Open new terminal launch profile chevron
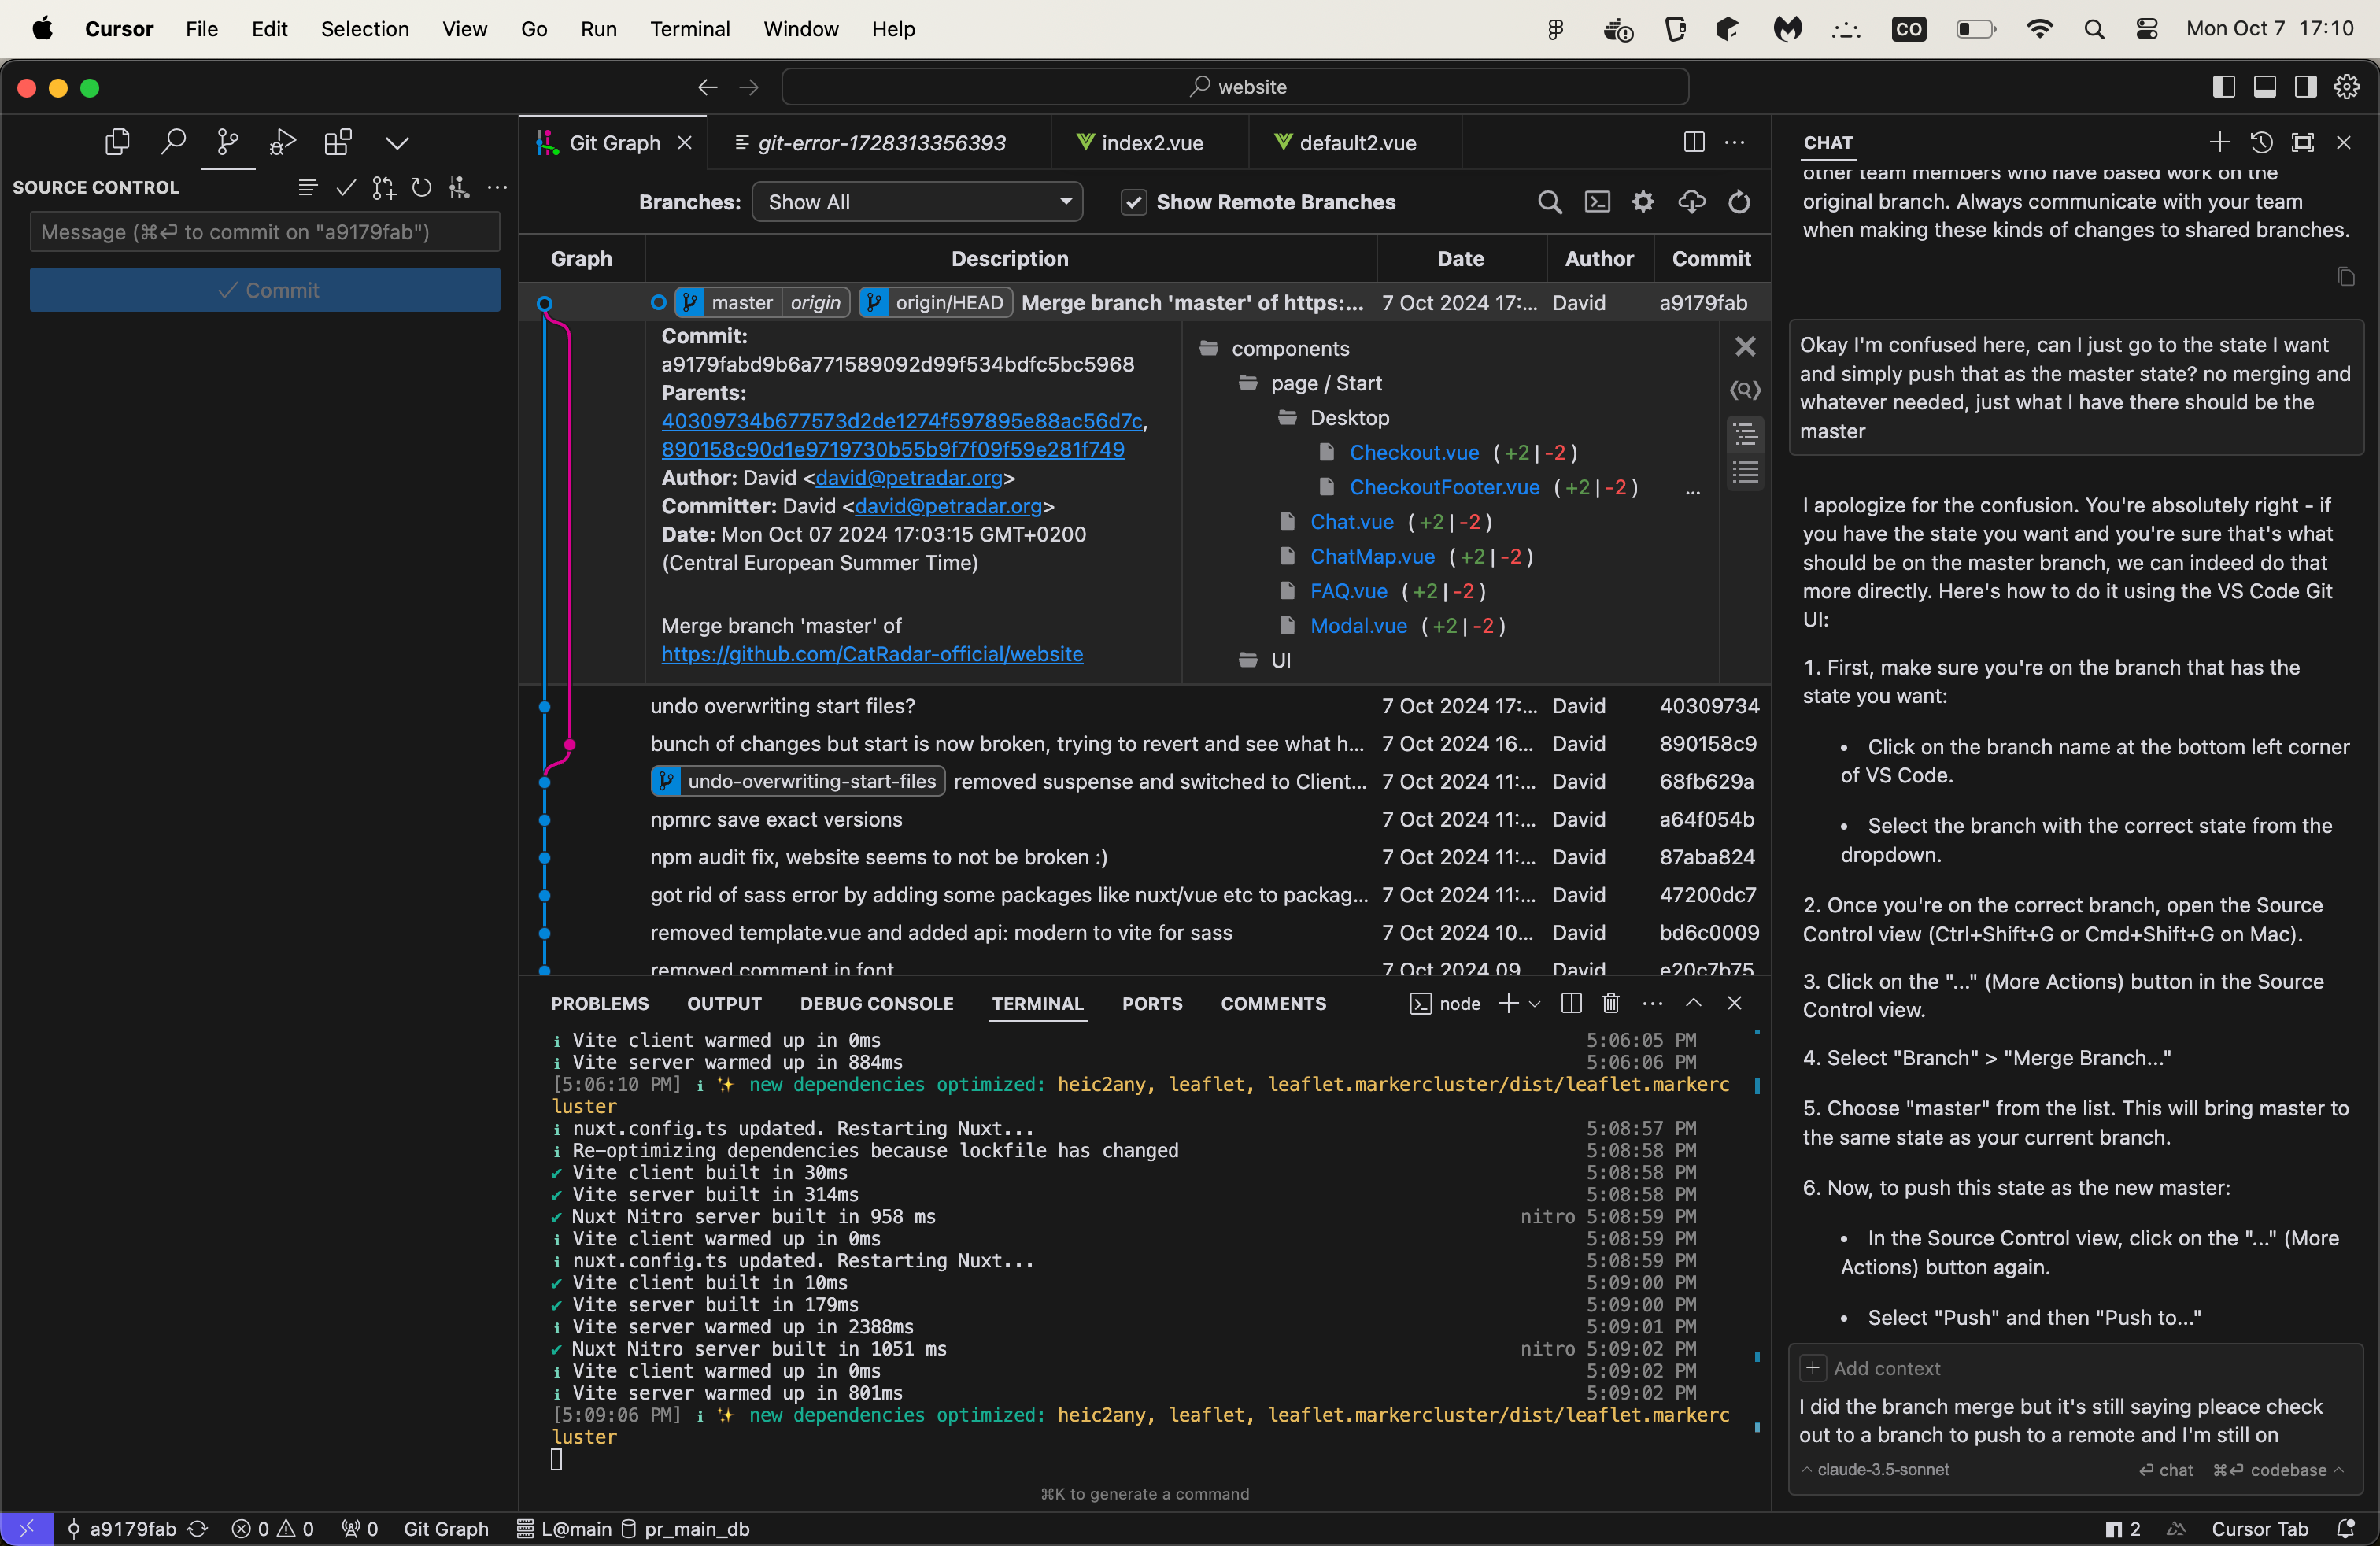The image size is (2380, 1546). coord(1535,1003)
